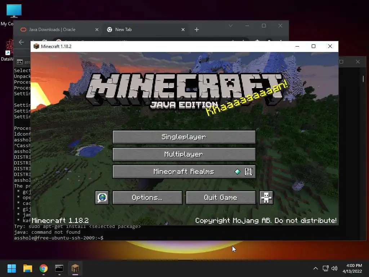Open the Multiplayer menu
369x277 pixels.
click(x=184, y=154)
